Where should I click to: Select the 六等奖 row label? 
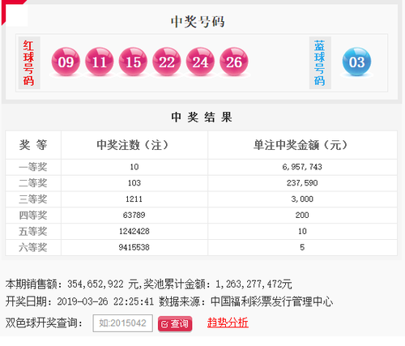coord(33,247)
